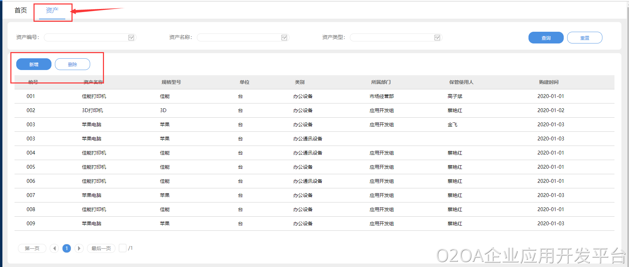
Task: Select row 002 3D打印机
Action: (x=92, y=110)
